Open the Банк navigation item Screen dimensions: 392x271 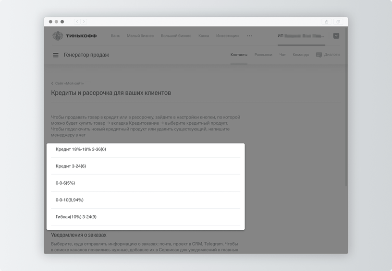tap(115, 35)
